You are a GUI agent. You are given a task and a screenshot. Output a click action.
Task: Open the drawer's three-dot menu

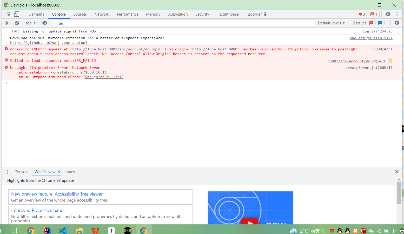[x=8, y=172]
